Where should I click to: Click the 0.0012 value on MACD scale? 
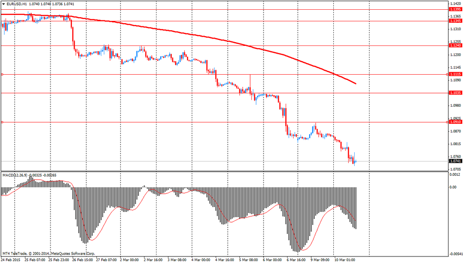coord(455,174)
